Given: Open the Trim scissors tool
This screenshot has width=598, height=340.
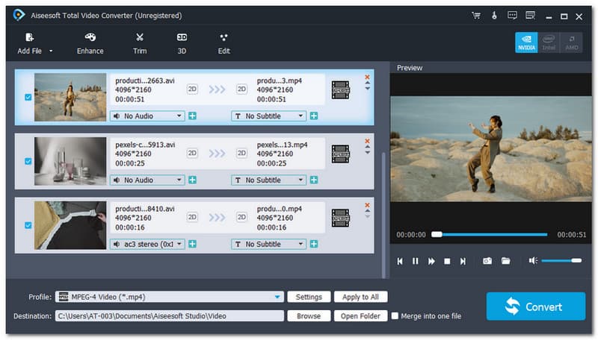Looking at the screenshot, I should pyautogui.click(x=140, y=37).
